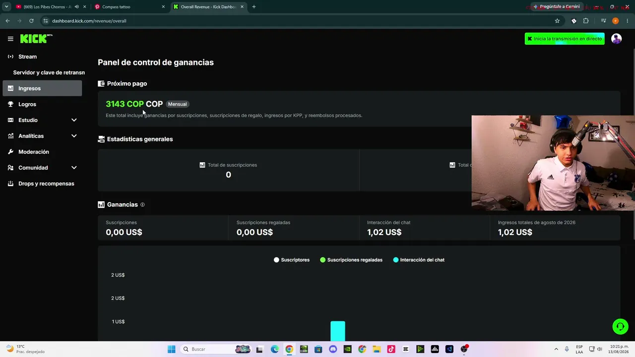This screenshot has width=635, height=357.
Task: Click Interacción del chat 1,02 US$ value
Action: pyautogui.click(x=384, y=232)
